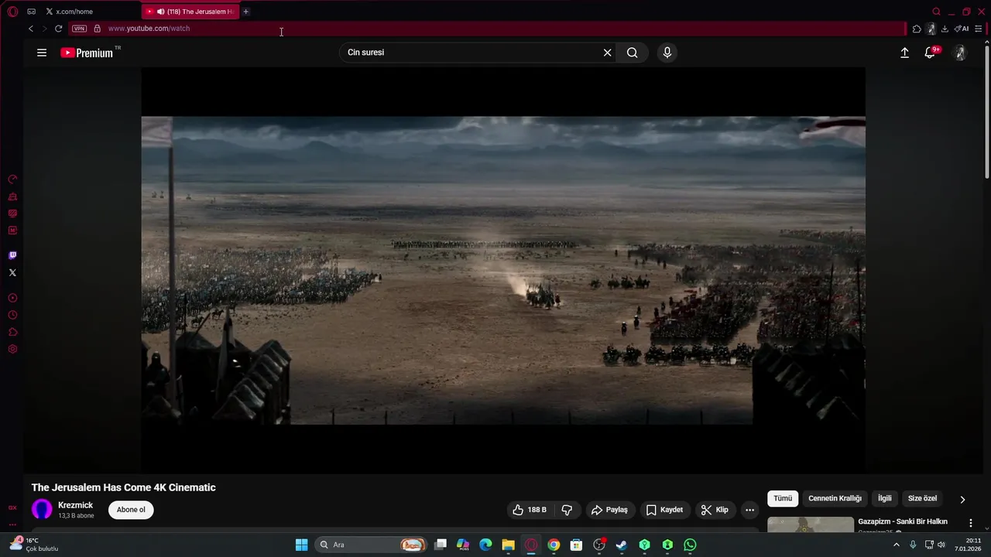Toggle the VPN badge in address bar
Image resolution: width=991 pixels, height=557 pixels.
pos(79,29)
